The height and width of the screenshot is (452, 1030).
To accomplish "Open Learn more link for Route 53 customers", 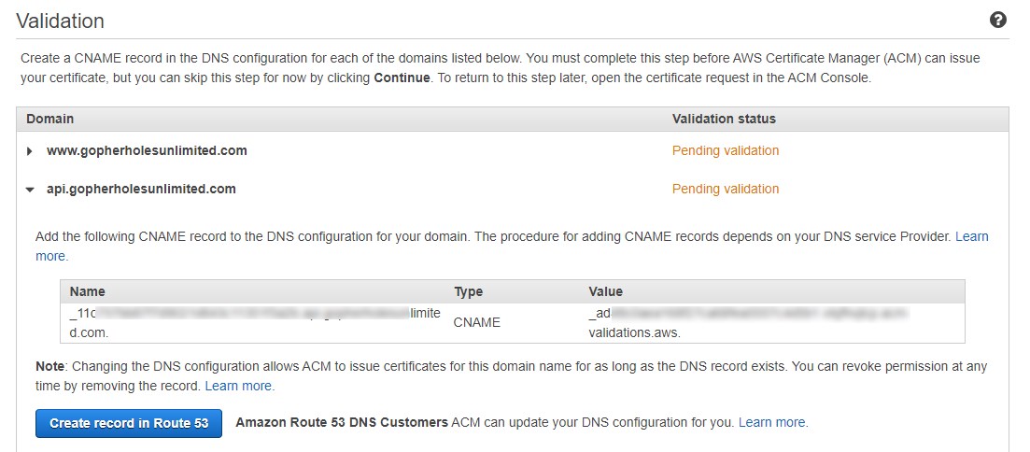I will (x=772, y=423).
